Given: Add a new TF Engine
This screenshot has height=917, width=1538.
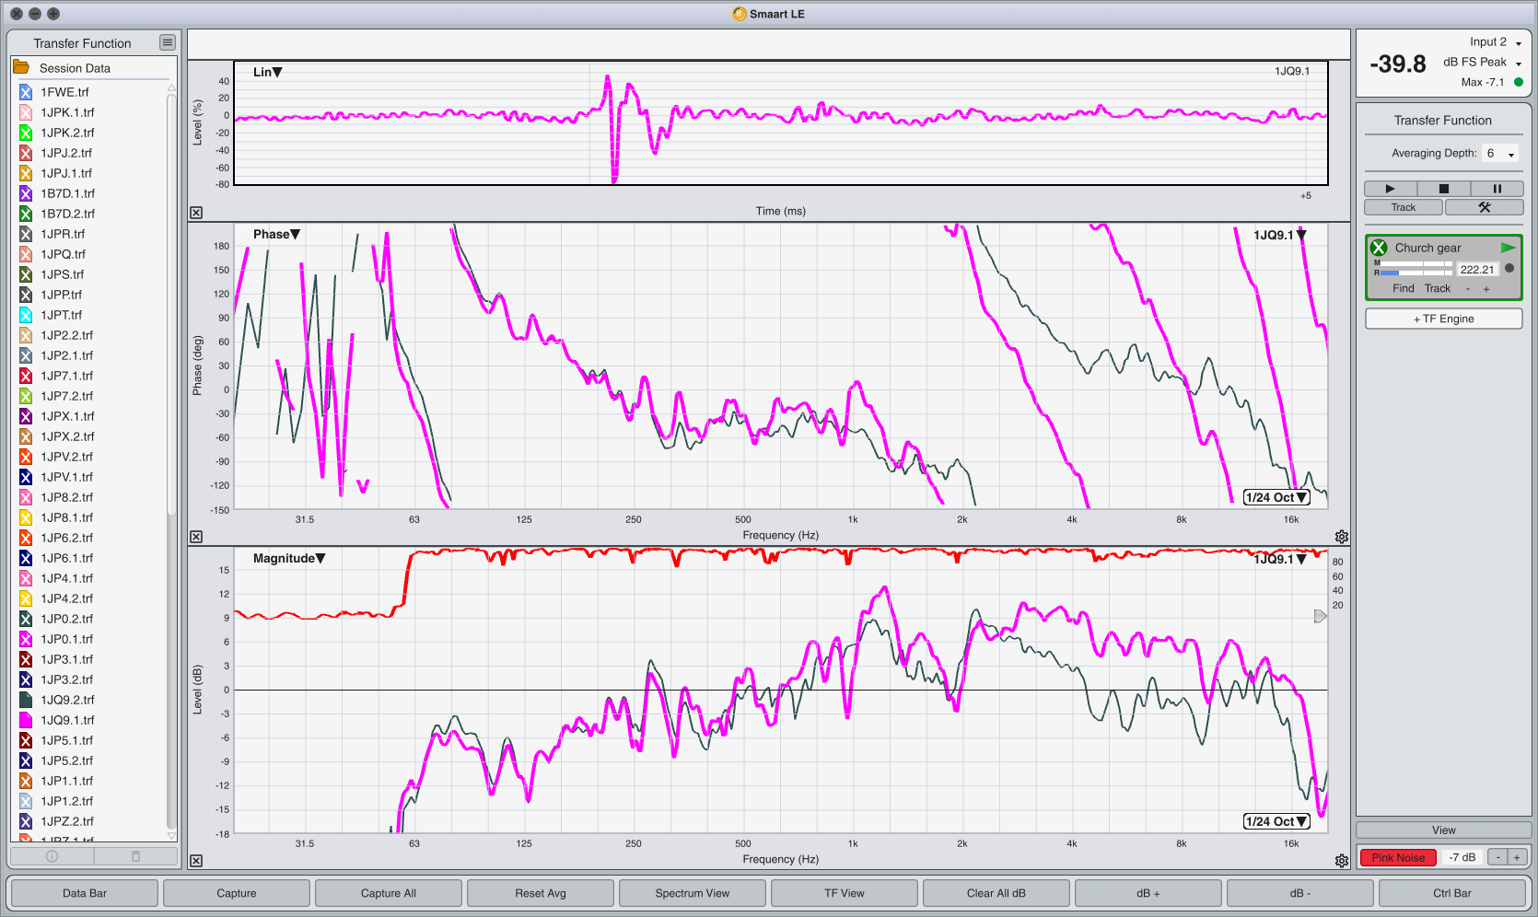Looking at the screenshot, I should point(1444,319).
